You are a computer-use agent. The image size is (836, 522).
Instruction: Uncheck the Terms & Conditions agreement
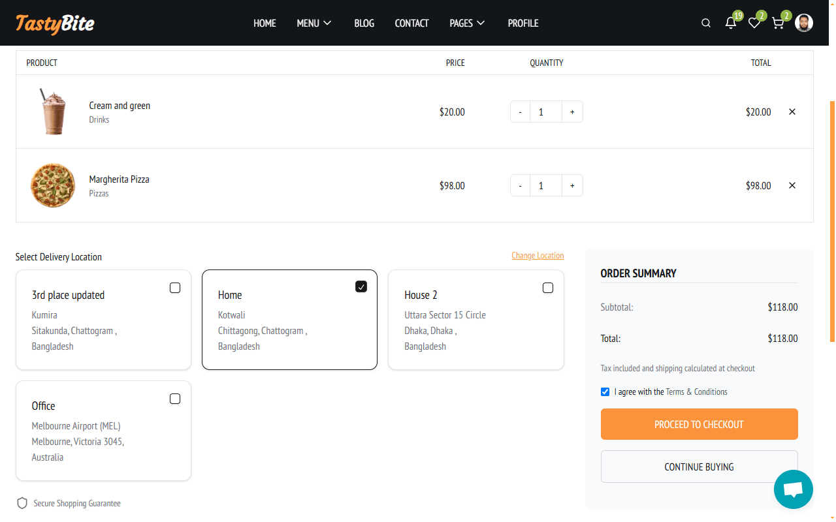click(x=605, y=392)
